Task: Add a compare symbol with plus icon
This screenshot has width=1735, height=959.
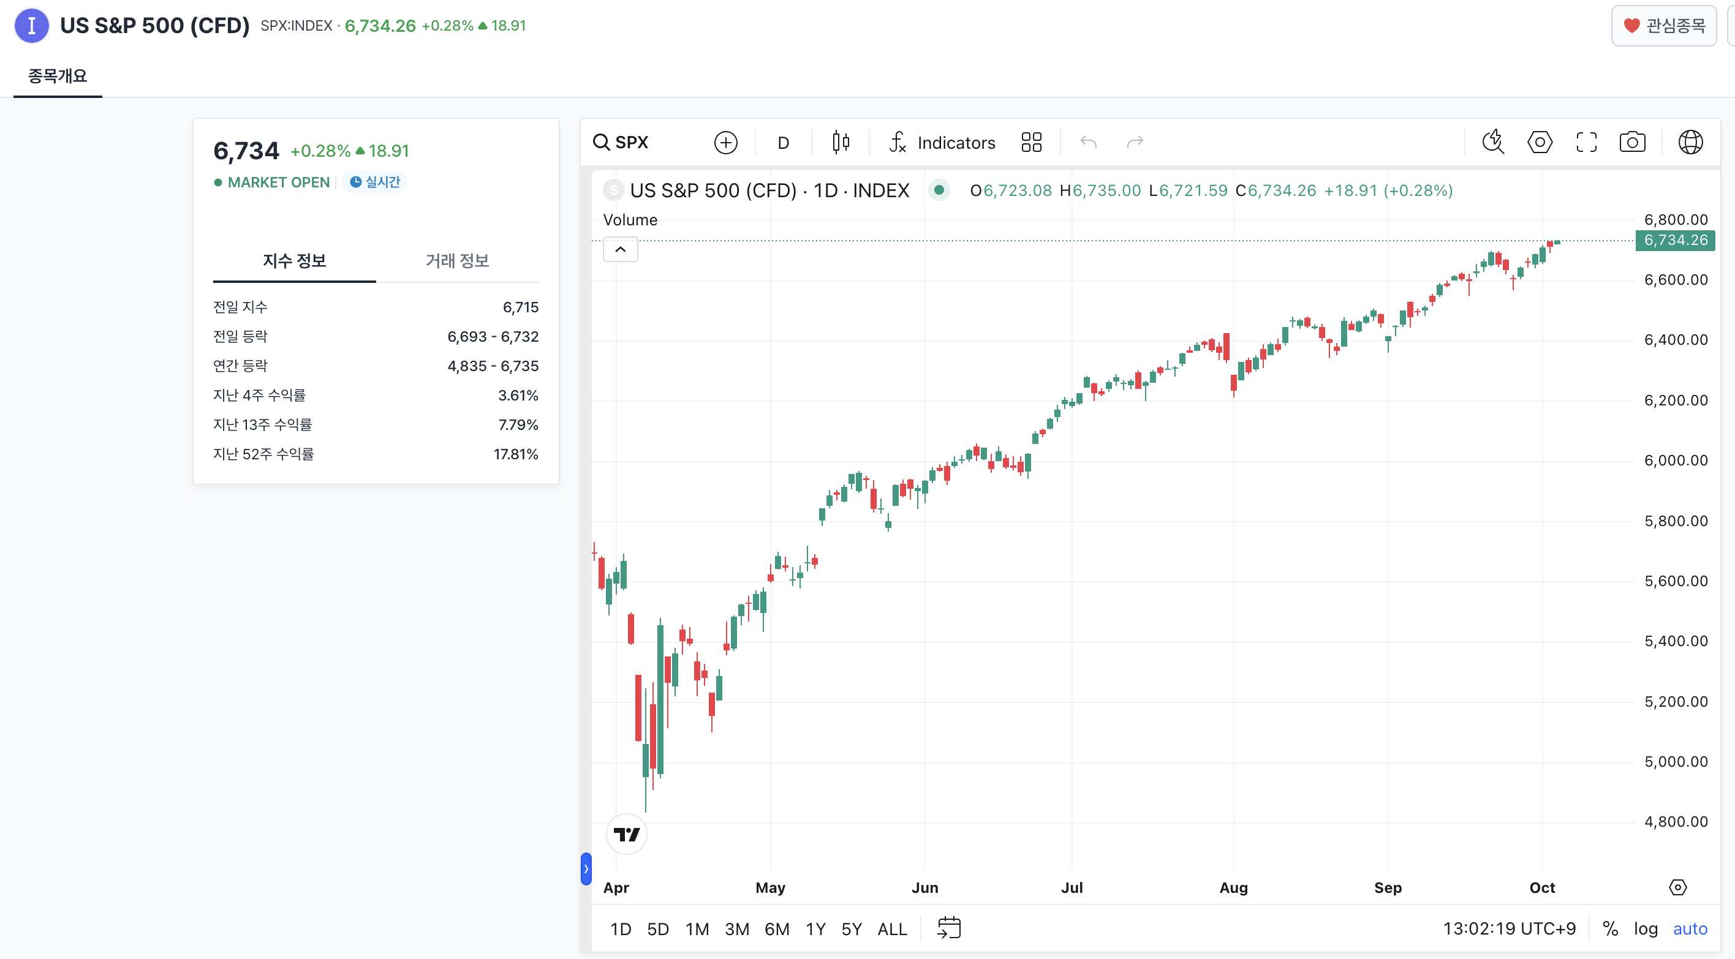Action: [725, 143]
